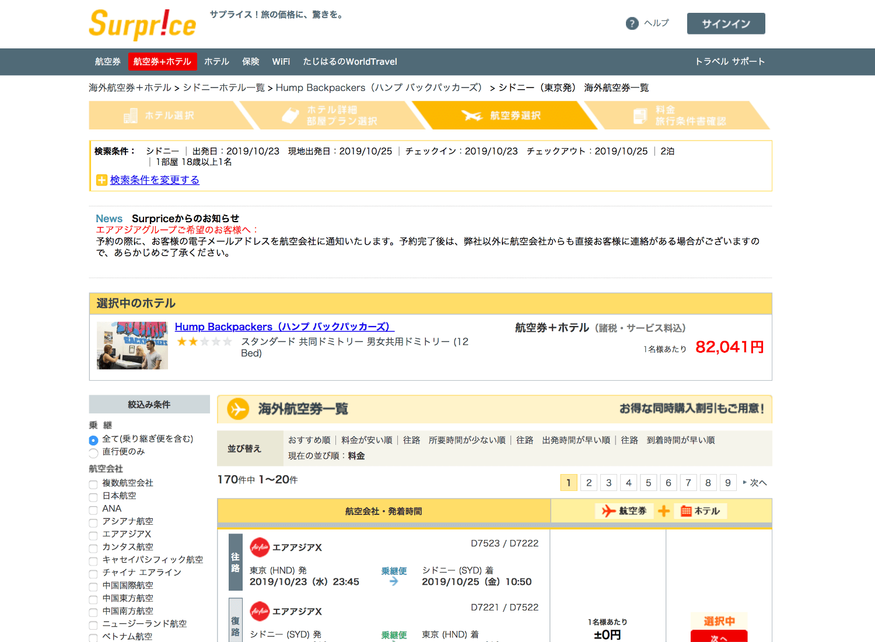The height and width of the screenshot is (642, 875).
Task: Click the red 次へ button under 選択中
Action: [x=719, y=636]
